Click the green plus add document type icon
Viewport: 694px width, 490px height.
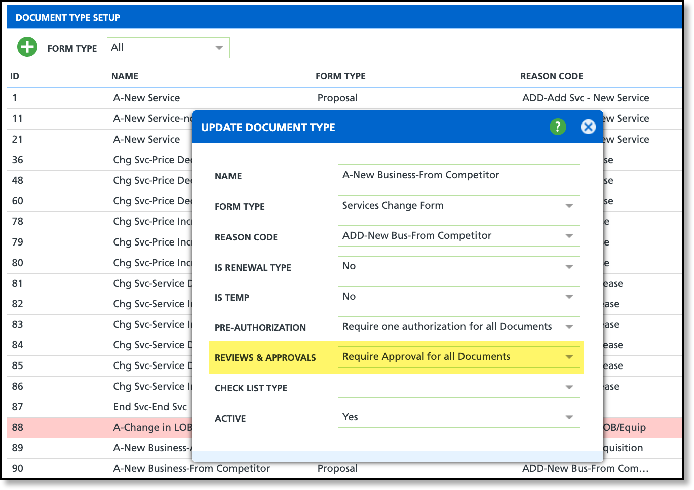(27, 47)
